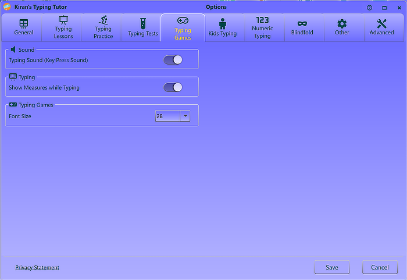Click the Typing Tests test tube icon
The height and width of the screenshot is (280, 407).
[143, 23]
